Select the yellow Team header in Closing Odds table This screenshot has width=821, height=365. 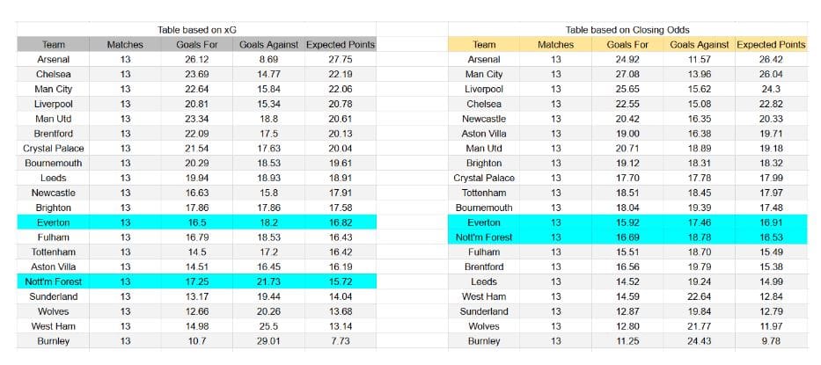[x=484, y=45]
